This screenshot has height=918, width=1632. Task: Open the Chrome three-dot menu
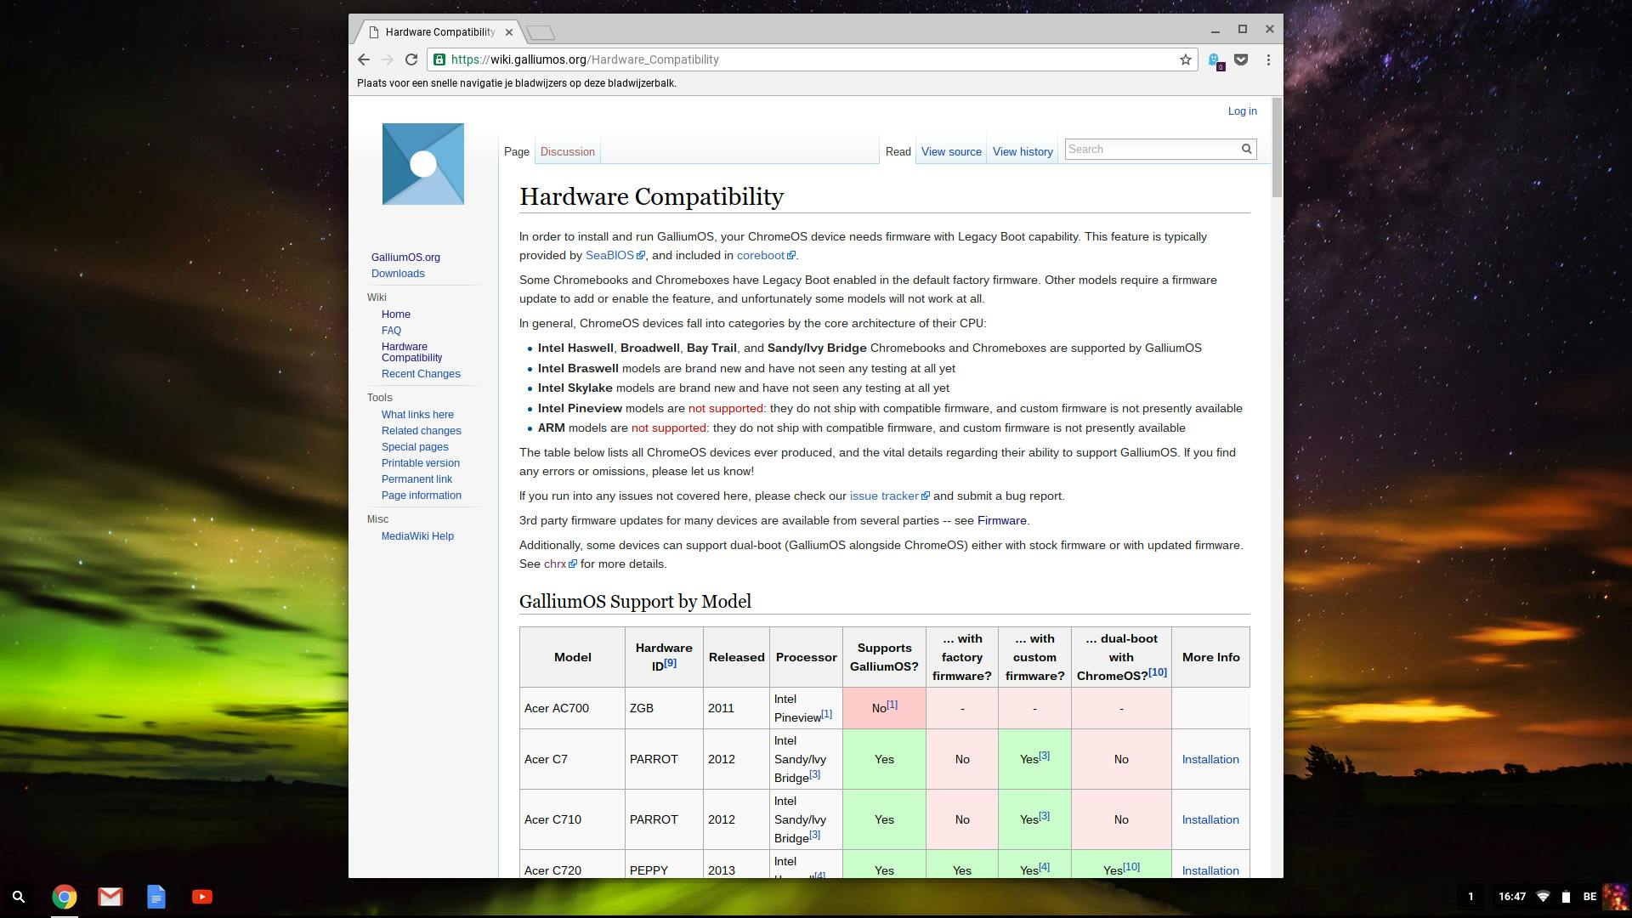[x=1268, y=59]
